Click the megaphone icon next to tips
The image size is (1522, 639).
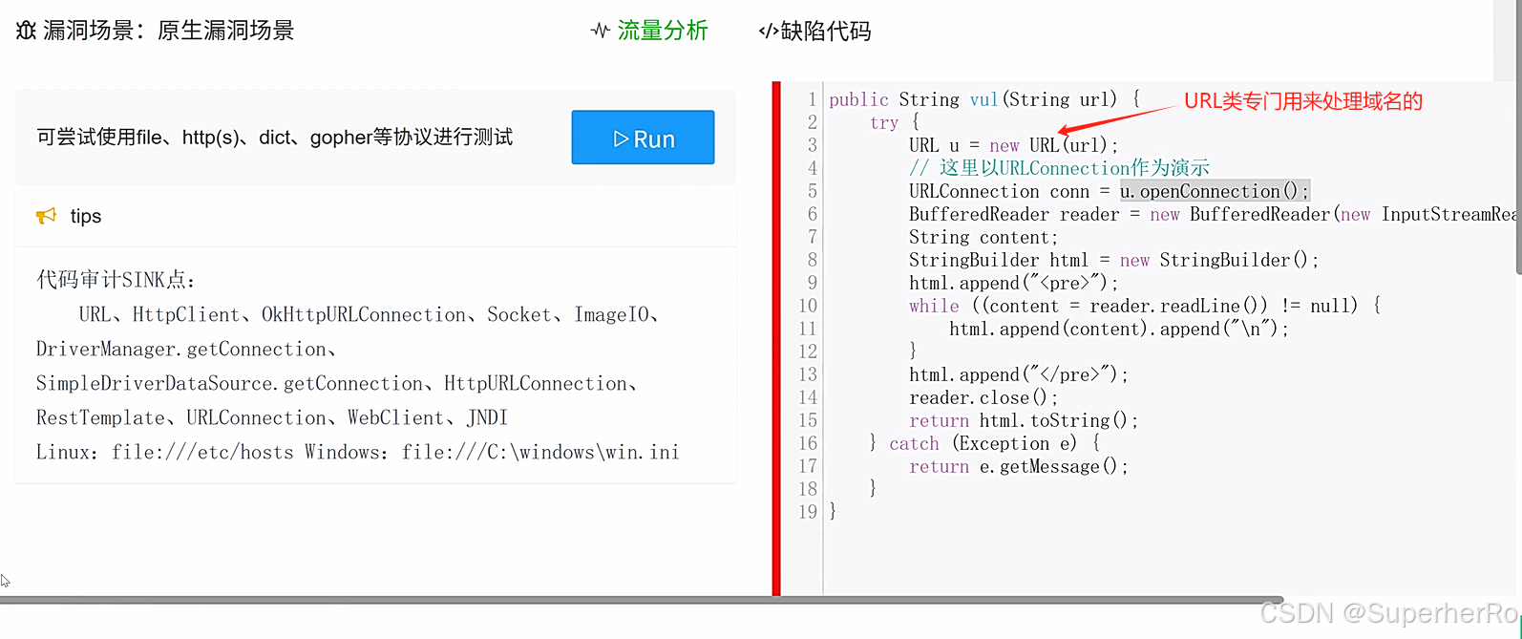click(46, 216)
